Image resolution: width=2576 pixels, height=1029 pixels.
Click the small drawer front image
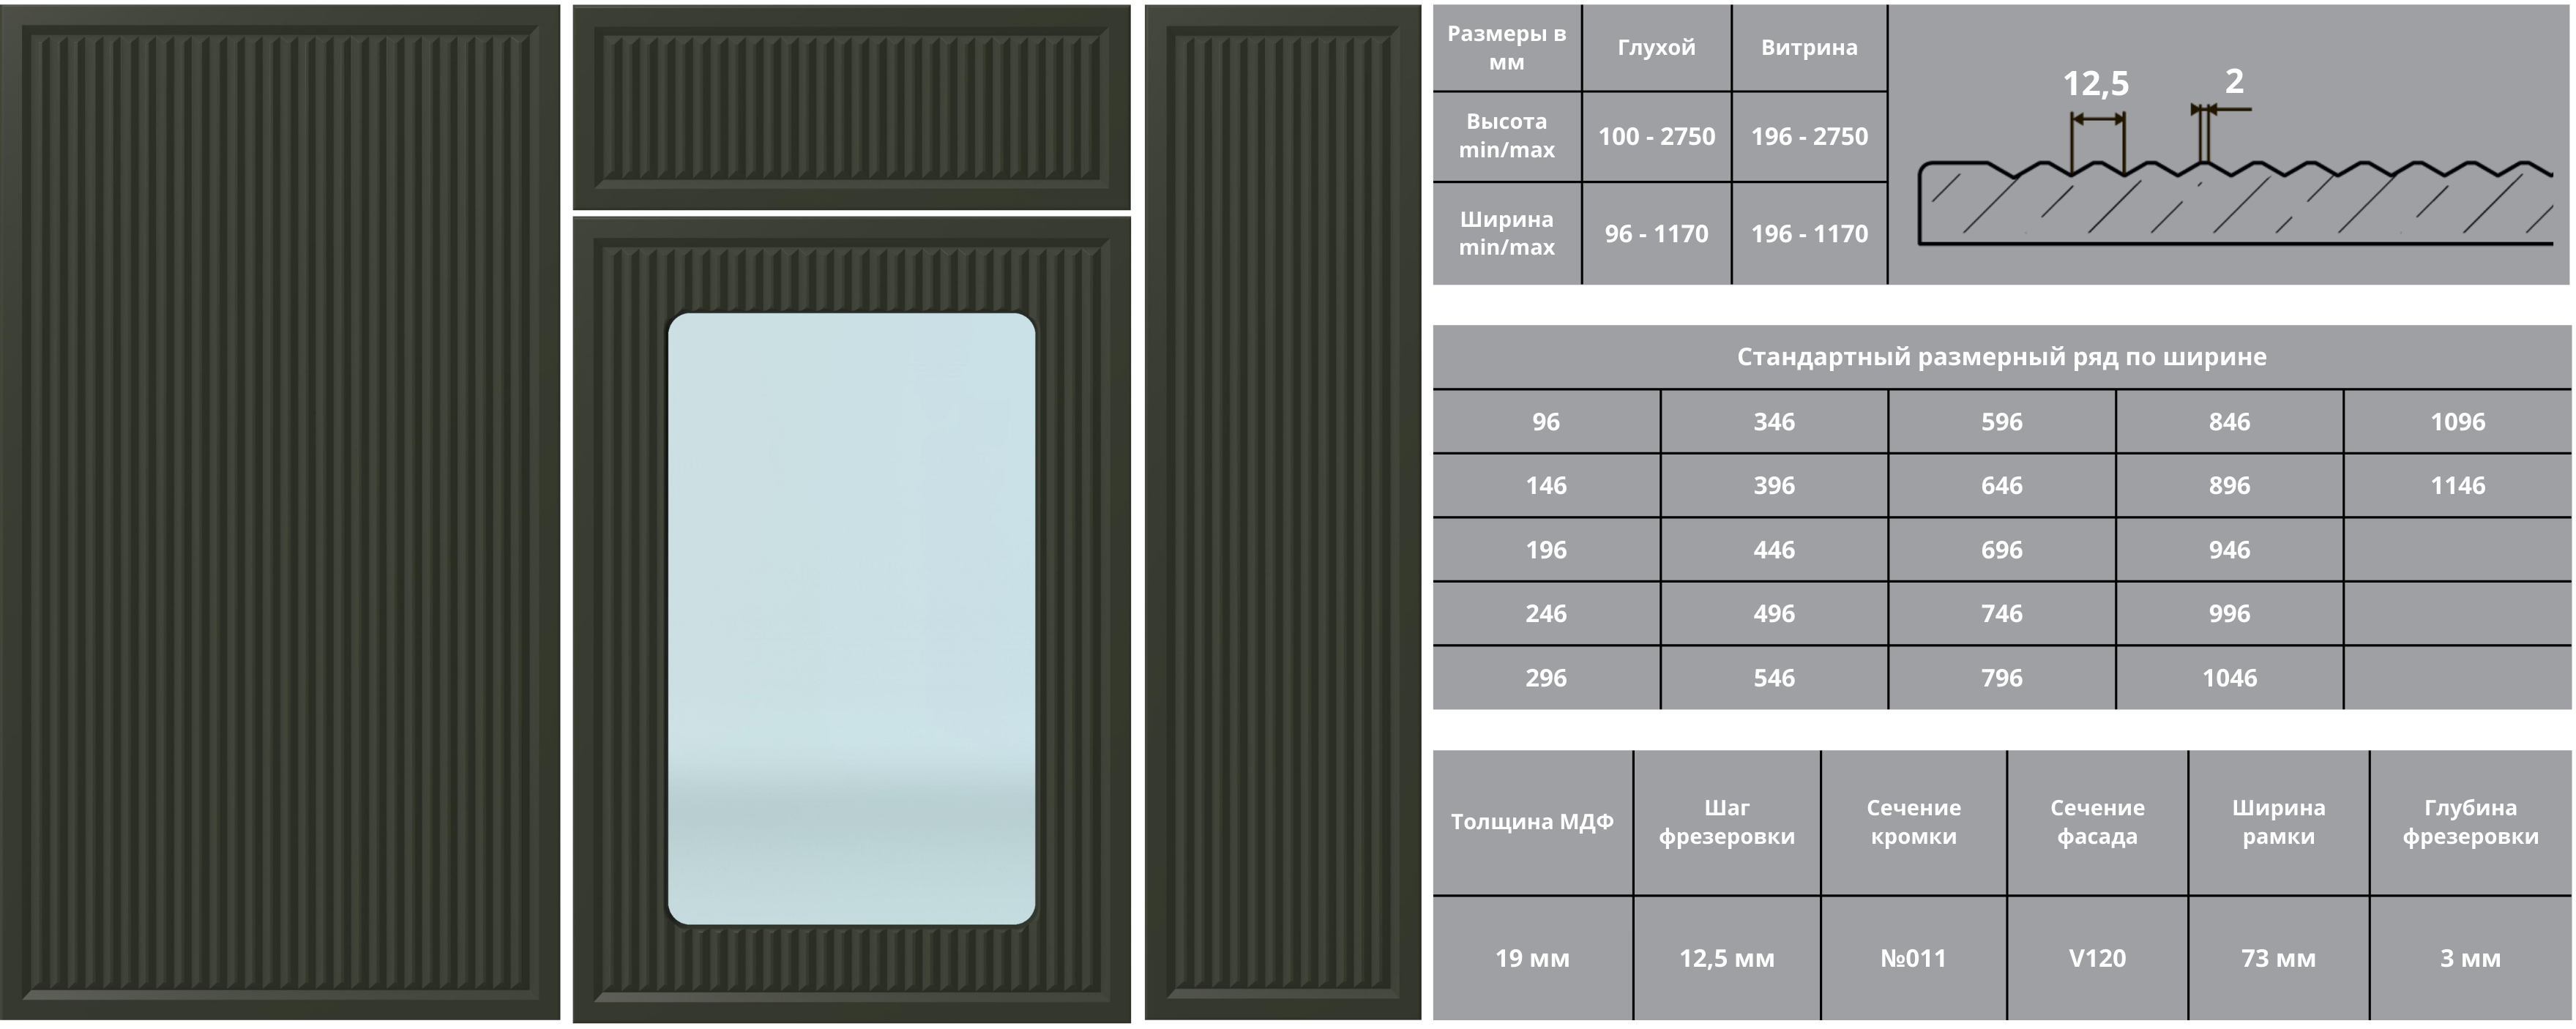851,107
